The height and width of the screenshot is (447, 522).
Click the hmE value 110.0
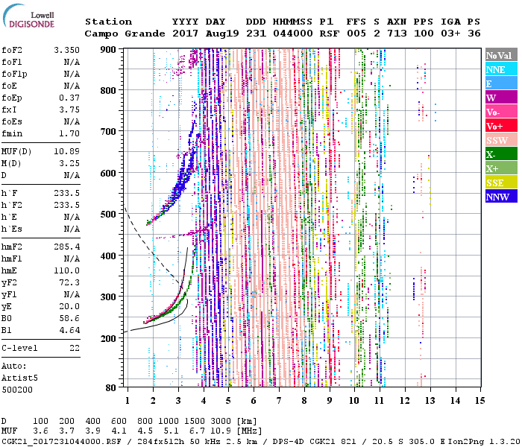[x=66, y=270]
